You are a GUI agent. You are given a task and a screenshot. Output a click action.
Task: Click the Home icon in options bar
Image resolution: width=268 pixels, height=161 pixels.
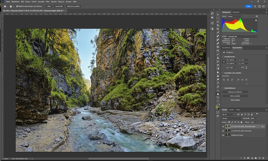point(5,6)
